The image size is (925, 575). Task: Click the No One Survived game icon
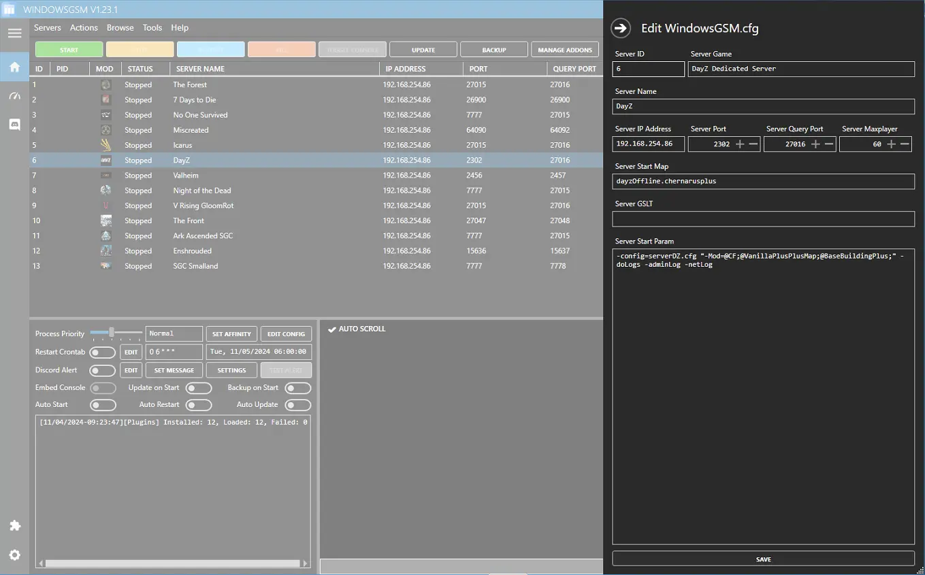(106, 115)
